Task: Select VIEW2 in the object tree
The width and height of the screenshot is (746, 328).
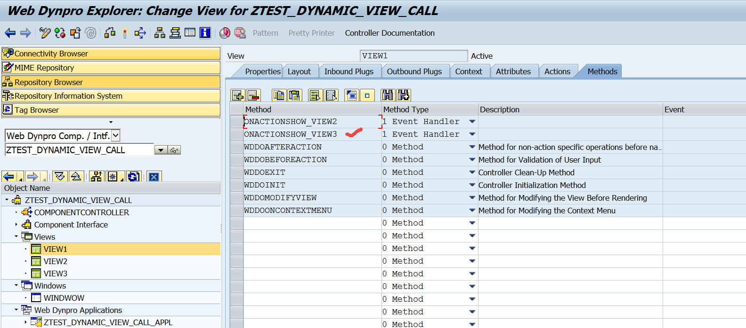Action: 55,261
